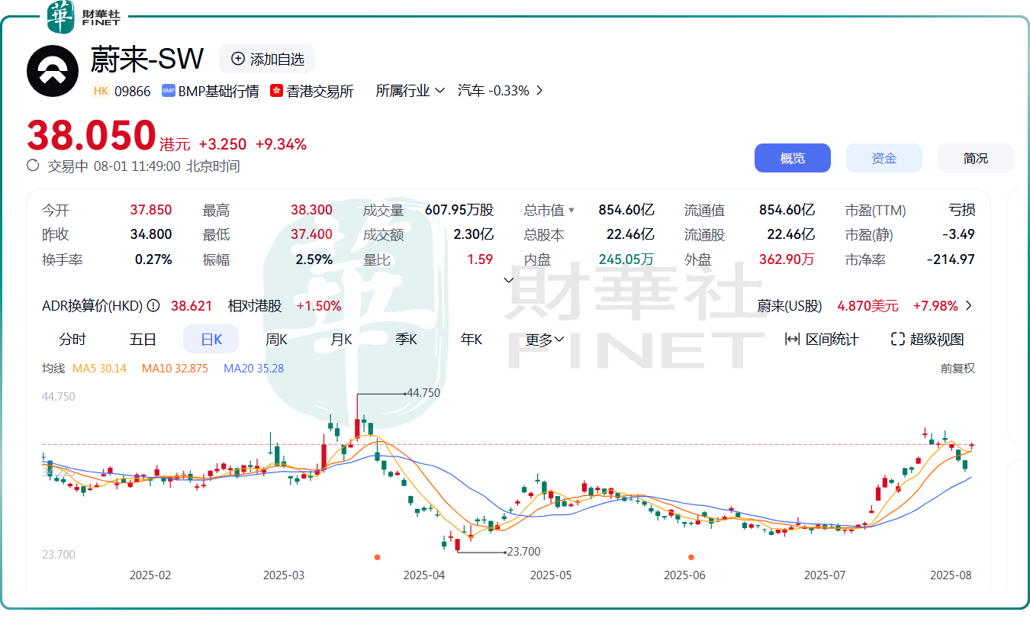Expand more quote data with the chevron
The image size is (1030, 625).
(x=510, y=280)
